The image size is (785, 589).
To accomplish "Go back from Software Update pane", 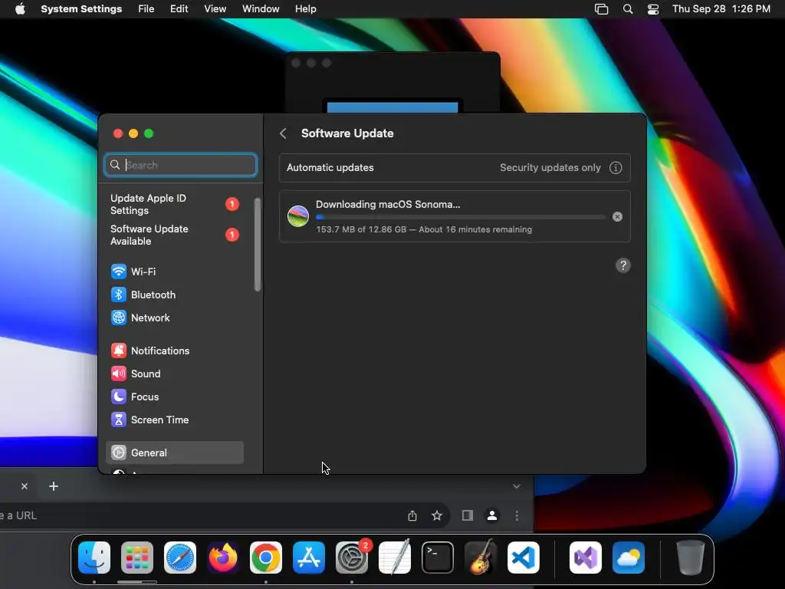I will click(x=283, y=133).
